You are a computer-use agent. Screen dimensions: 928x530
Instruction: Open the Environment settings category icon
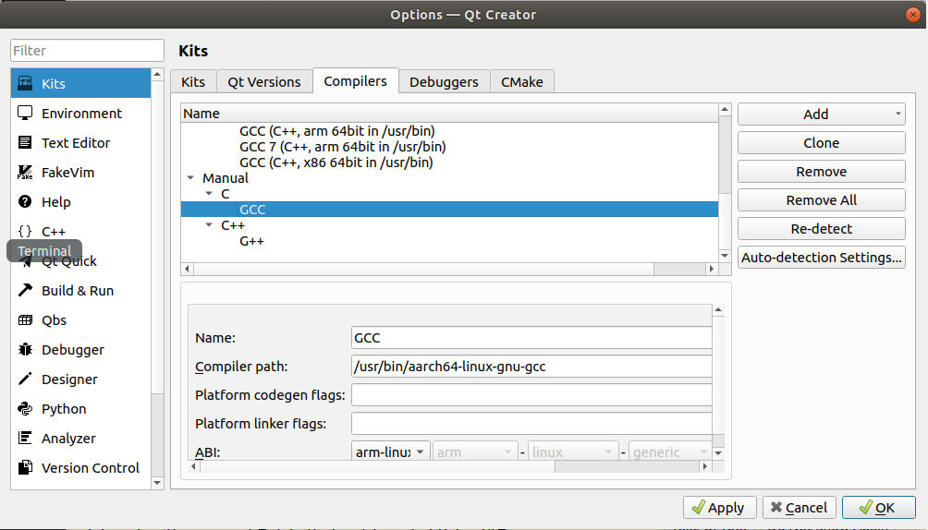26,114
